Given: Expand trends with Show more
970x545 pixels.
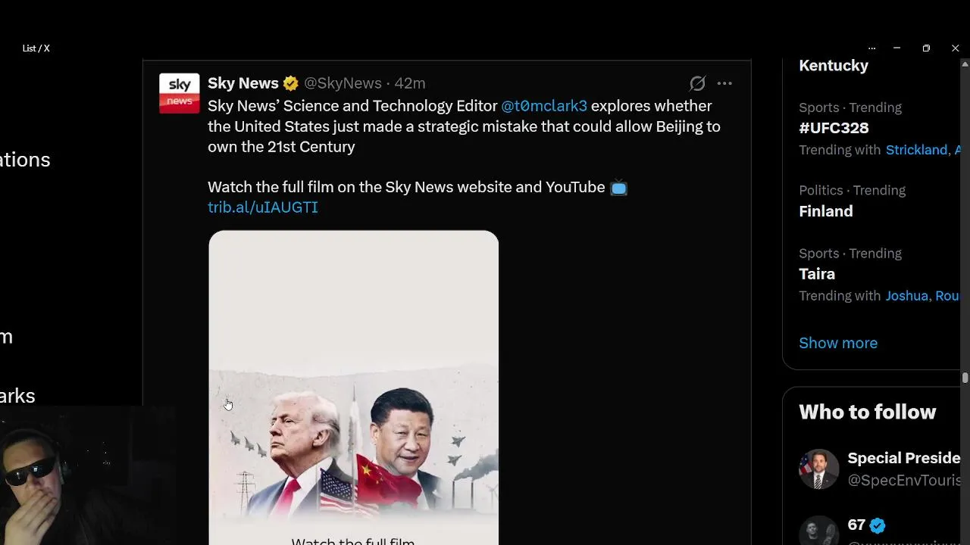Looking at the screenshot, I should click(838, 343).
